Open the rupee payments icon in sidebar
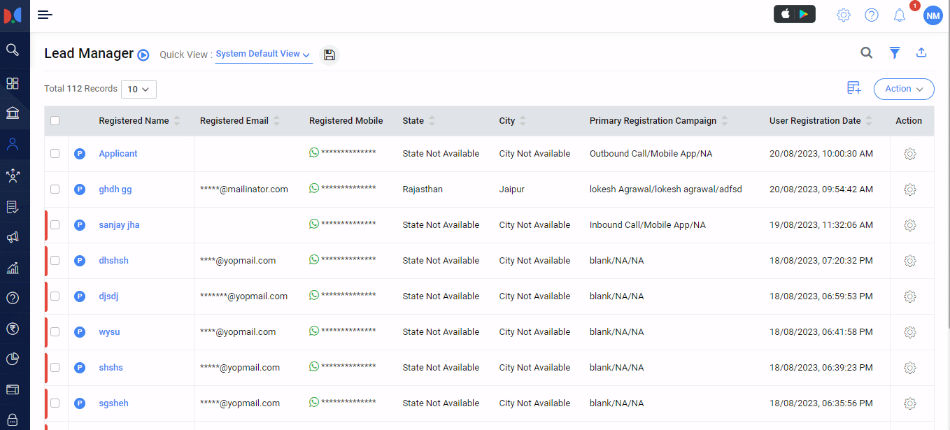The width and height of the screenshot is (950, 430). coord(13,329)
